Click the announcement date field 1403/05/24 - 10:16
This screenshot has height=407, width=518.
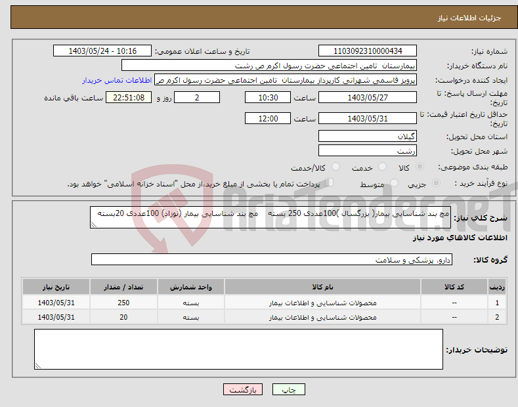click(x=102, y=51)
